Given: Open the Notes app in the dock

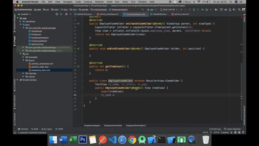Looking at the screenshot, I should (x=93, y=140).
